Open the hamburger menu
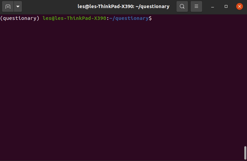This screenshot has width=247, height=161. tap(196, 6)
